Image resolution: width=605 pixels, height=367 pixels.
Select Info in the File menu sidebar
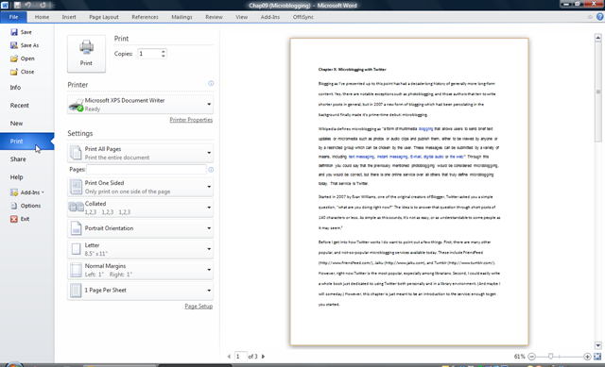[15, 88]
